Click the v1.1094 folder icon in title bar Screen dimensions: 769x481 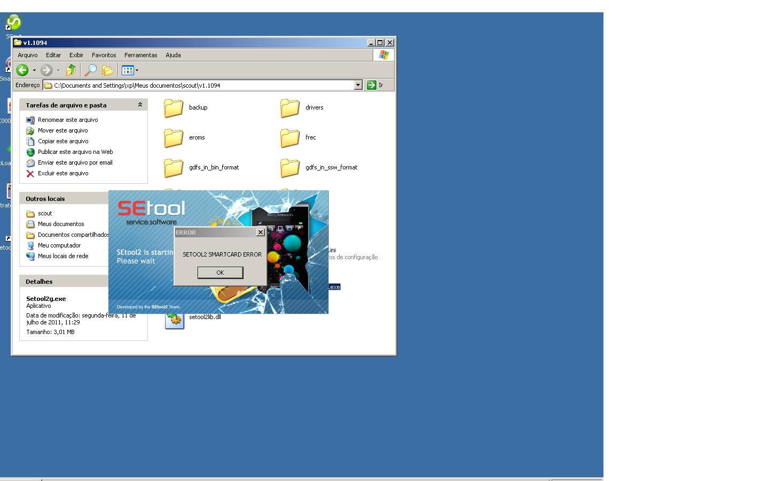[x=18, y=42]
